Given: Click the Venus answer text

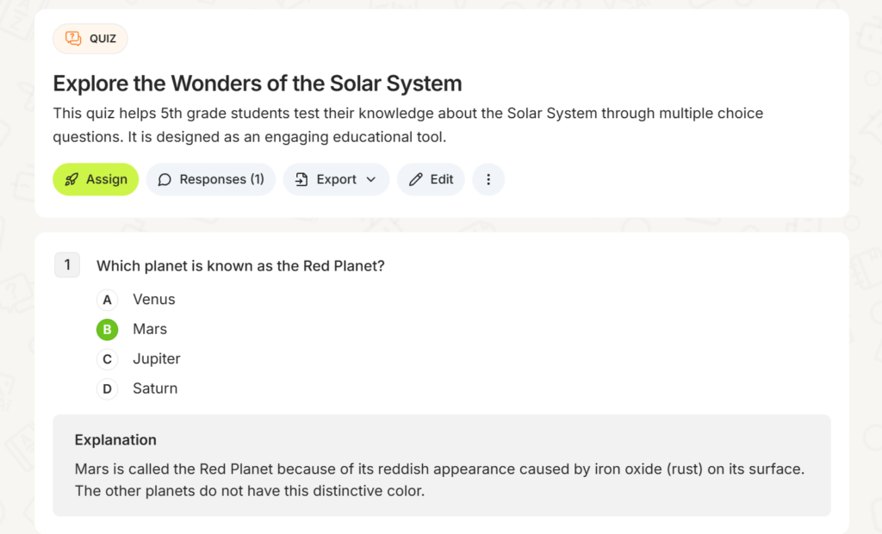Looking at the screenshot, I should coord(154,300).
